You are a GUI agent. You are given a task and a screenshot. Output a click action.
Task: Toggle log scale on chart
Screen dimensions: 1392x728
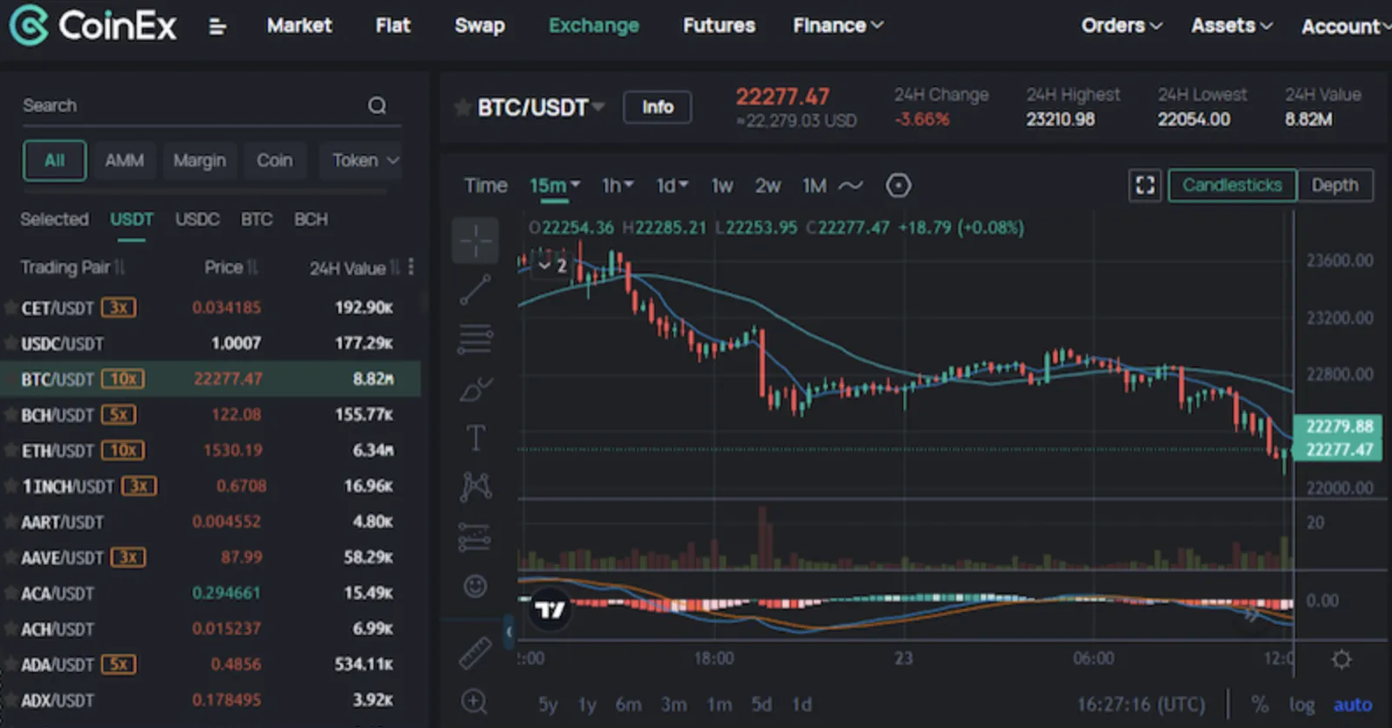[x=1302, y=705]
